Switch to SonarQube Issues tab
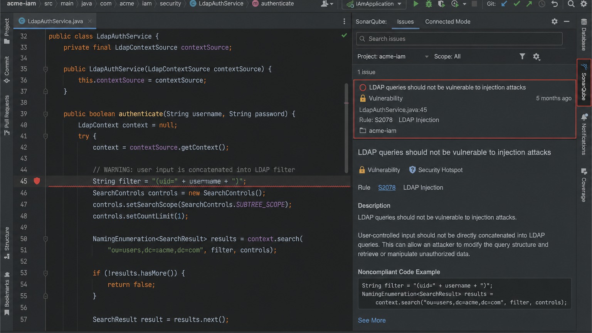Screen dimensions: 592x333 click(405, 22)
